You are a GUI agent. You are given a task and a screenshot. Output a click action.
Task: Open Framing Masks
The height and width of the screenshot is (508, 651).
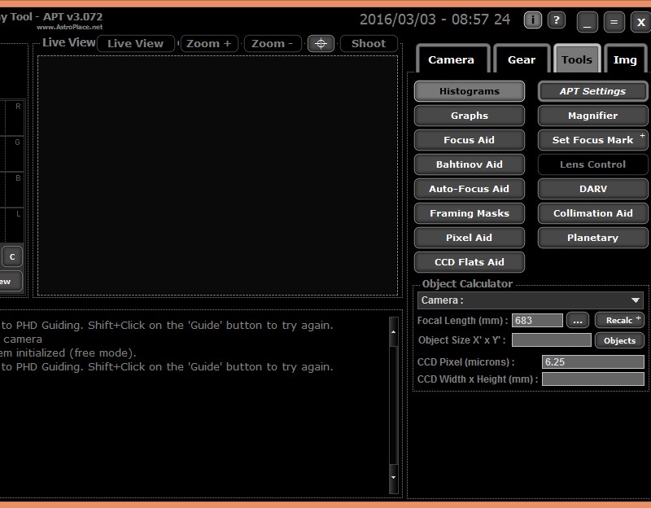tap(470, 213)
